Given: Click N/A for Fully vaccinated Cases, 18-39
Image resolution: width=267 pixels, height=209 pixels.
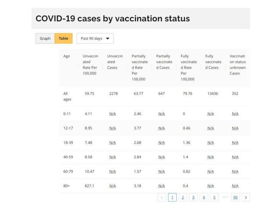Looking at the screenshot, I should click(211, 143).
